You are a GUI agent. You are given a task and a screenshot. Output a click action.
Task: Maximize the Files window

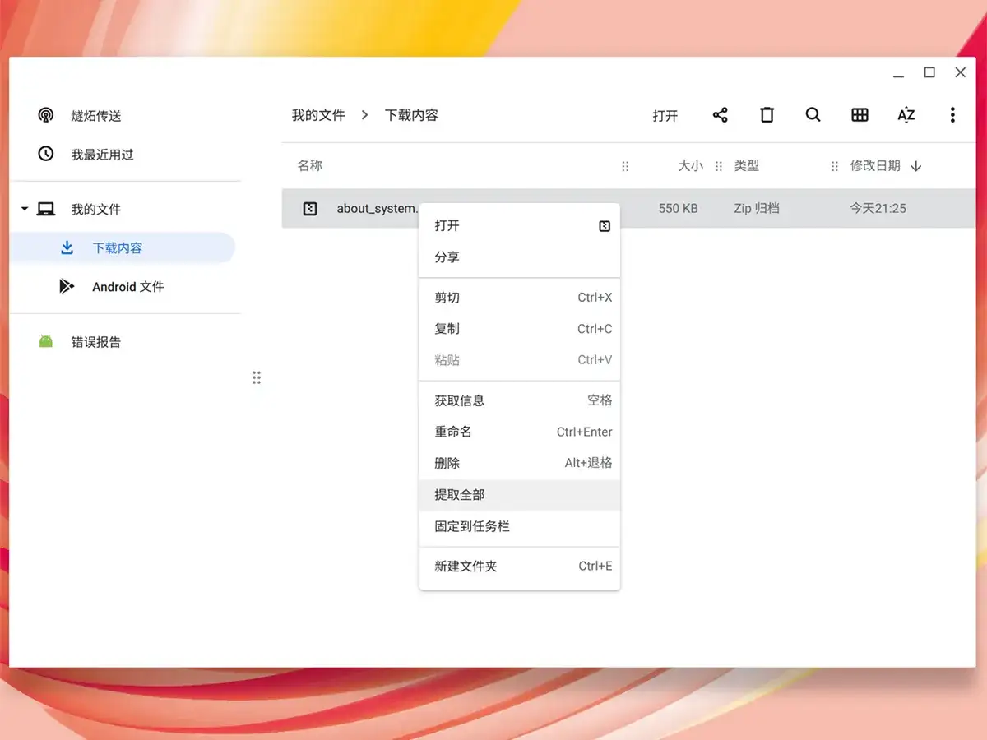click(929, 72)
